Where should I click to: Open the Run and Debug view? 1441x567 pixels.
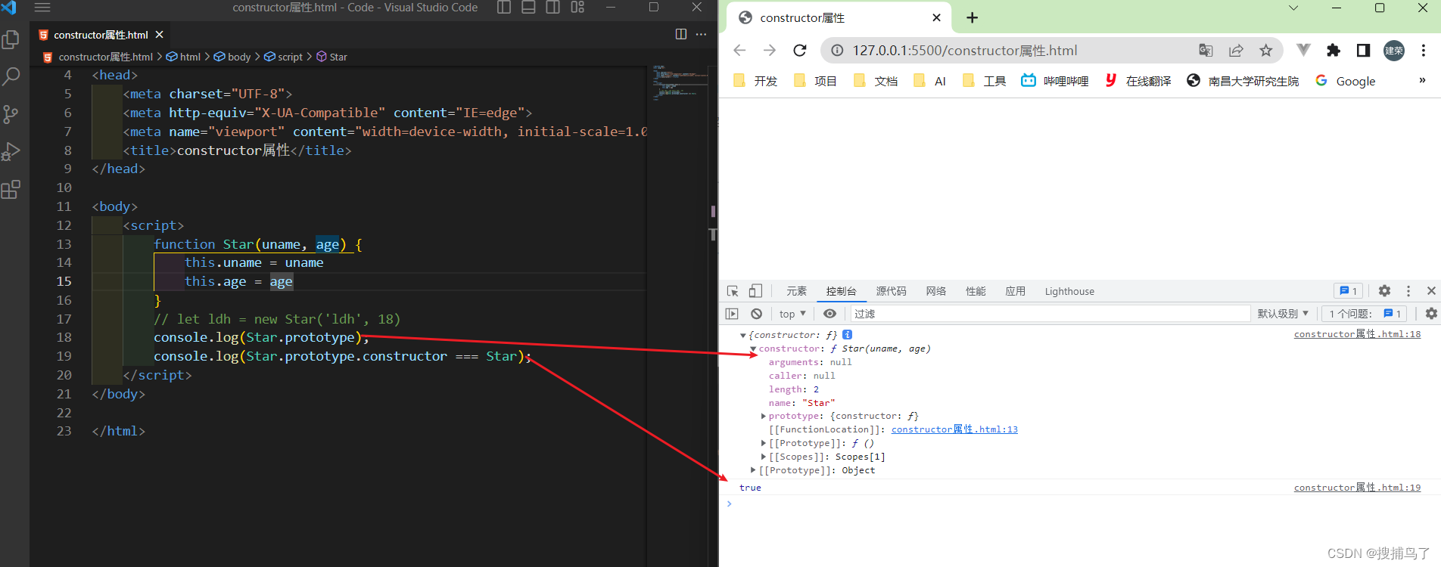click(x=11, y=152)
